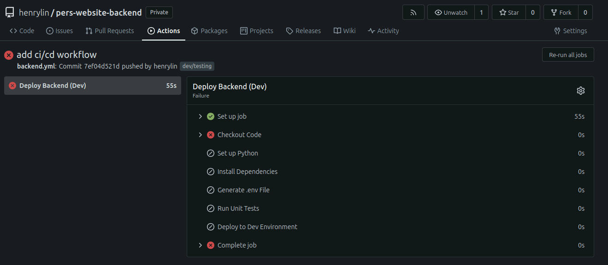This screenshot has height=265, width=608.
Task: Click skipped icon beside Run Unit Tests
Action: click(211, 208)
